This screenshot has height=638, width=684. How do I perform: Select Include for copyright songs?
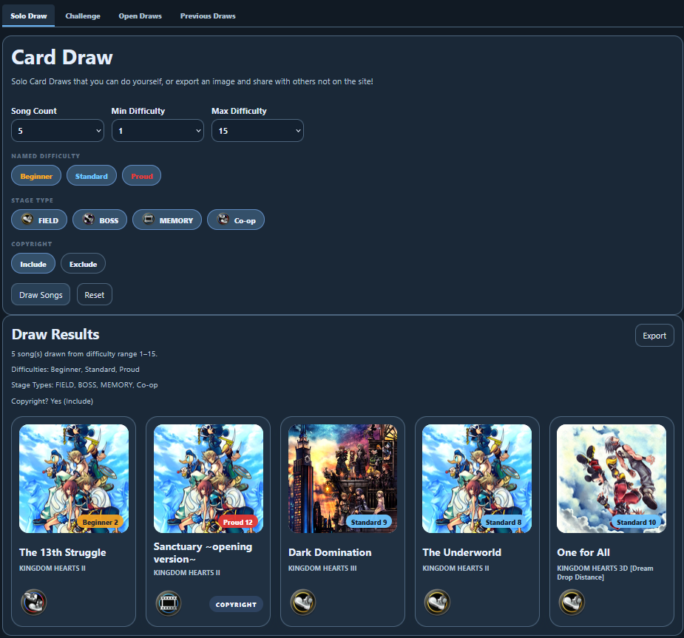[33, 263]
